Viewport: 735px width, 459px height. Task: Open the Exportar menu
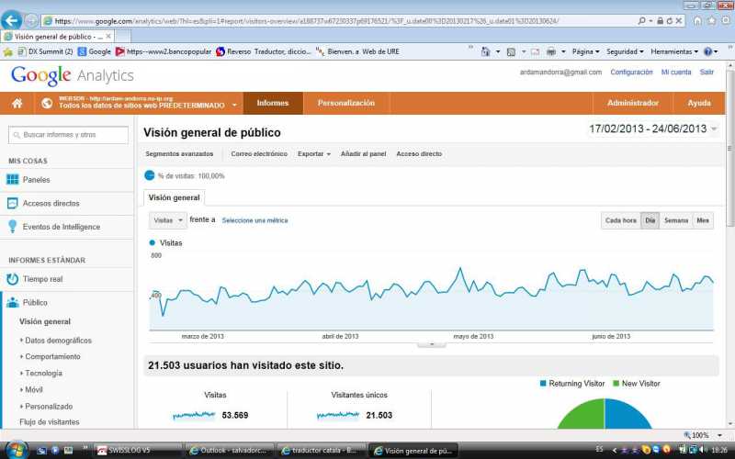click(313, 154)
